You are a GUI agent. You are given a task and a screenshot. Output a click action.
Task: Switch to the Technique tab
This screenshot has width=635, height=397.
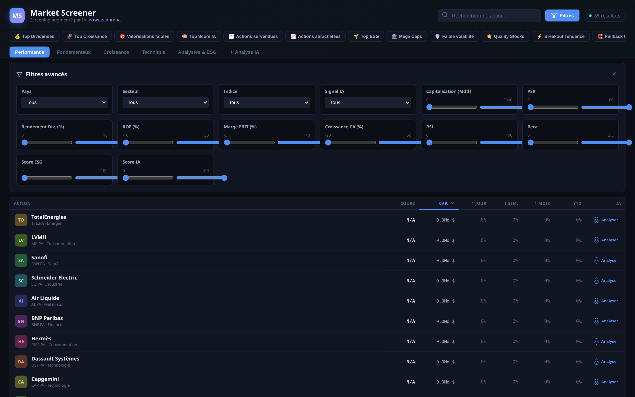coord(153,52)
